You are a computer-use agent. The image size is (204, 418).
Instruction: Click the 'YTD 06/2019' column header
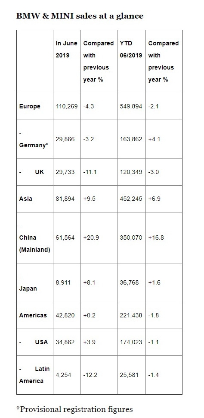pos(131,49)
